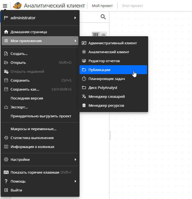Launch Административный клиент

(x=113, y=43)
